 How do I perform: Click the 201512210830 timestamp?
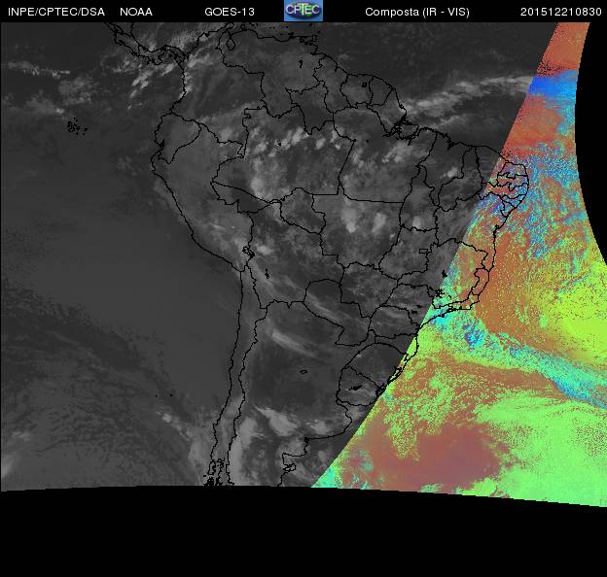click(x=561, y=12)
